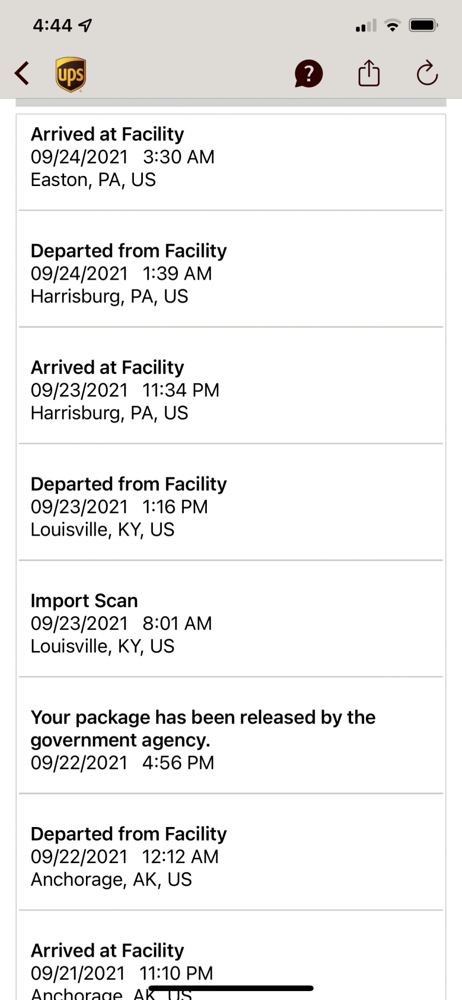
Task: Select the Import Scan entry
Action: [231, 623]
